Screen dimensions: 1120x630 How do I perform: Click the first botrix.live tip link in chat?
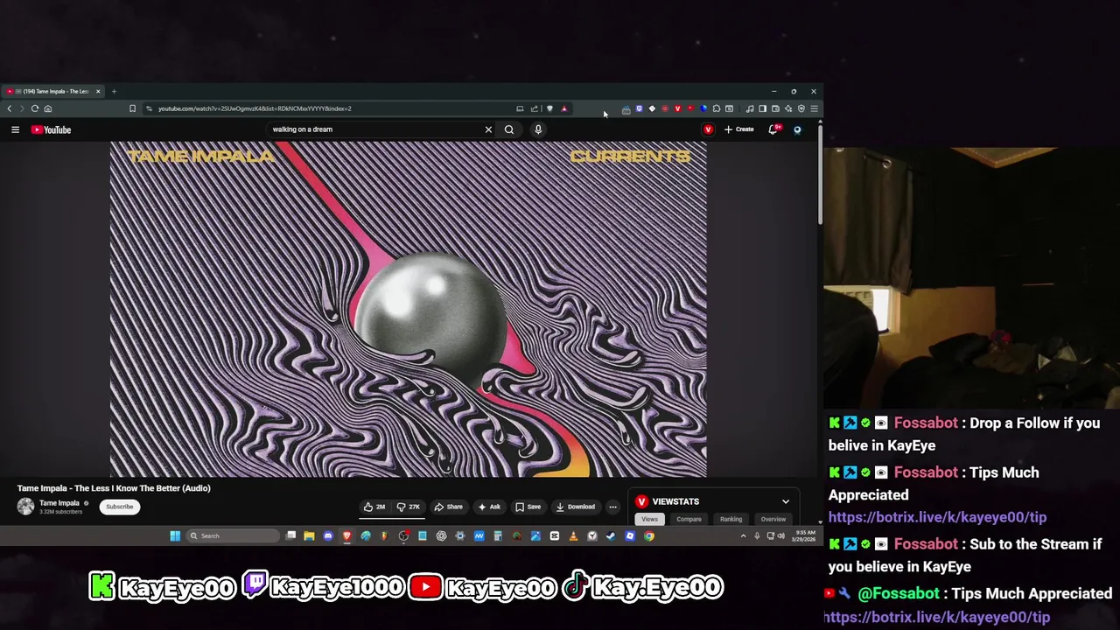937,517
